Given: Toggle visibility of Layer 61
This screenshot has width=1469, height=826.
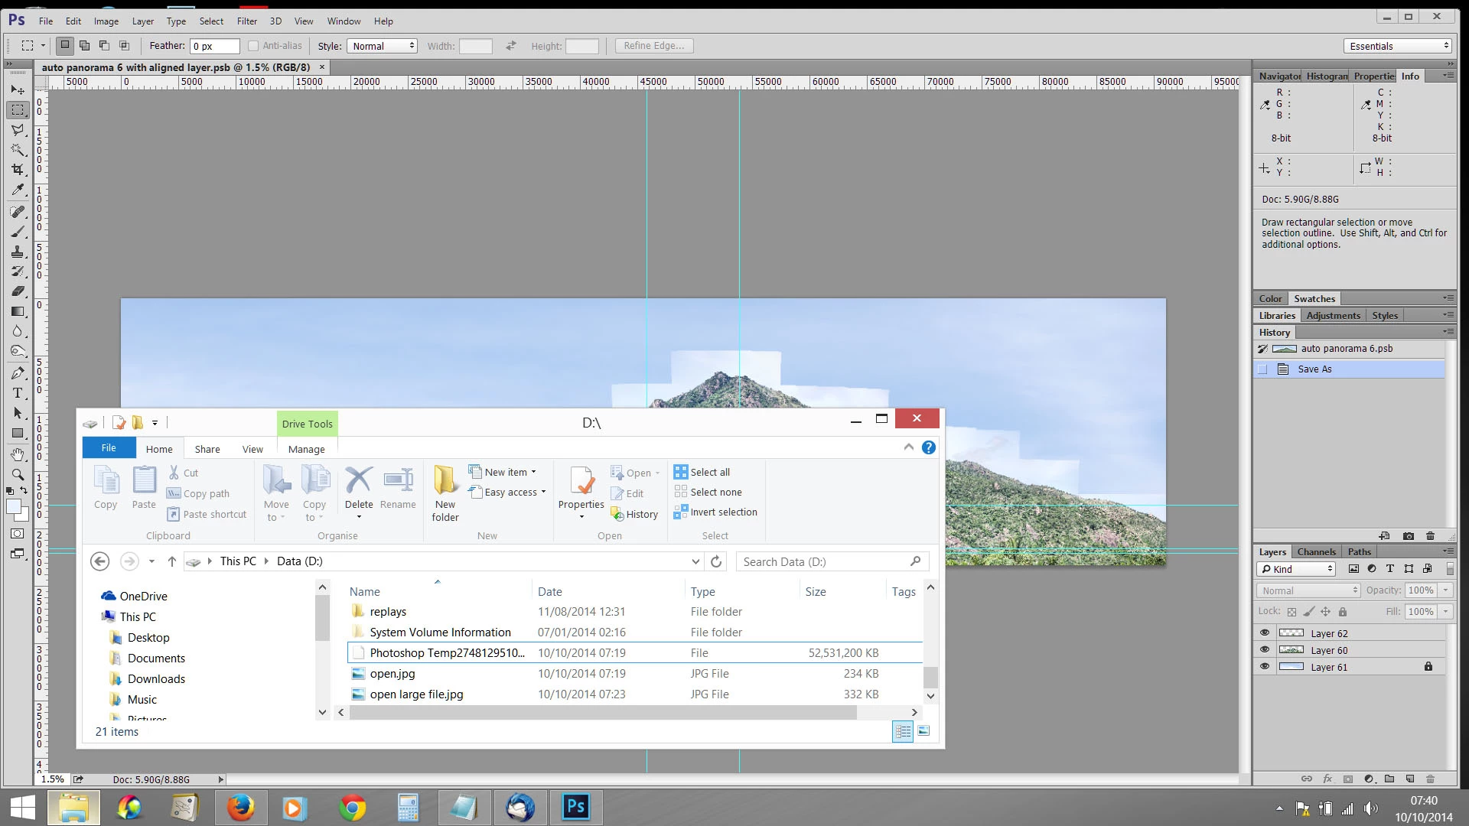Looking at the screenshot, I should tap(1265, 667).
